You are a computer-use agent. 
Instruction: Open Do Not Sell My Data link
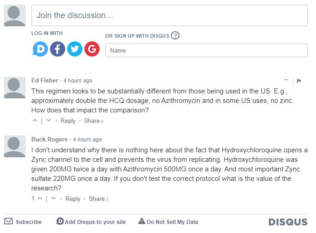point(168,222)
